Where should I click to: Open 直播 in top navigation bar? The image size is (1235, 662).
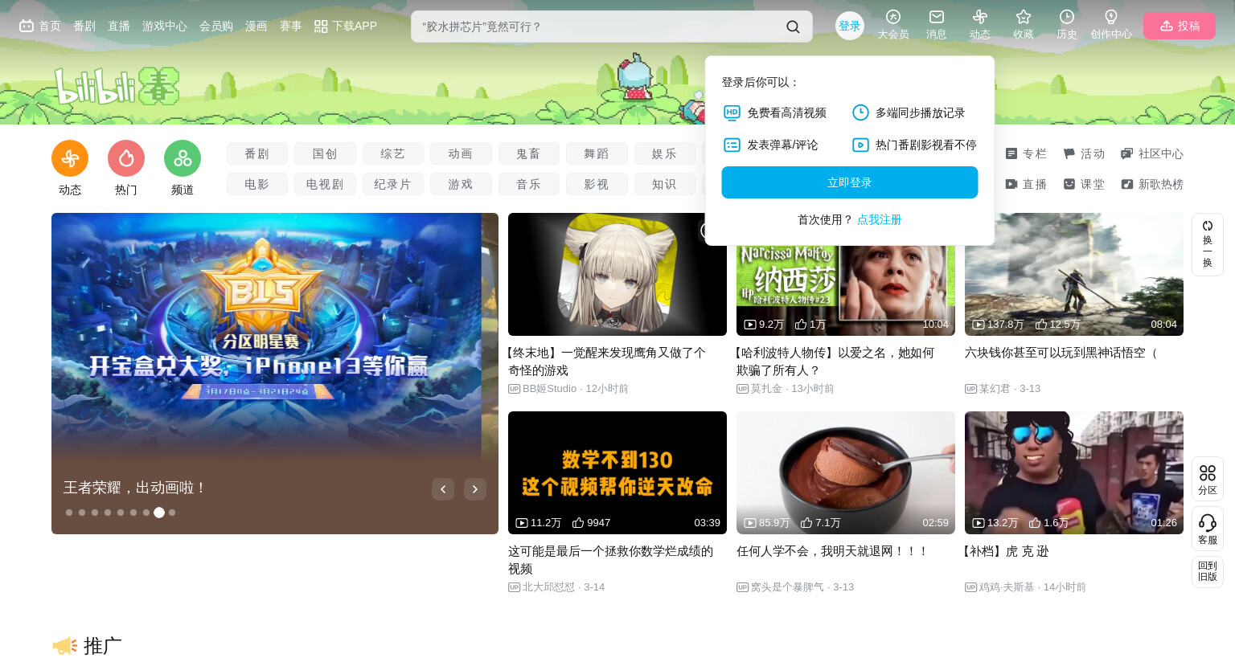[x=119, y=26]
